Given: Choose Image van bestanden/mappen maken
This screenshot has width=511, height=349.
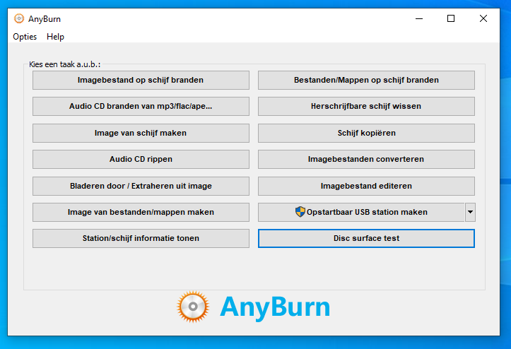Looking at the screenshot, I should [141, 212].
